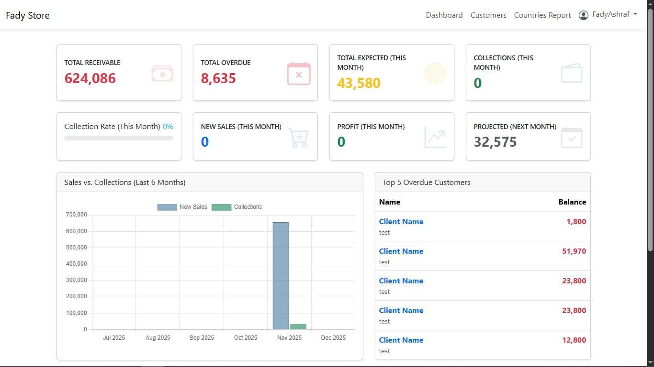
Task: Click the page's vertical scrollbar thumb
Action: tap(650, 129)
